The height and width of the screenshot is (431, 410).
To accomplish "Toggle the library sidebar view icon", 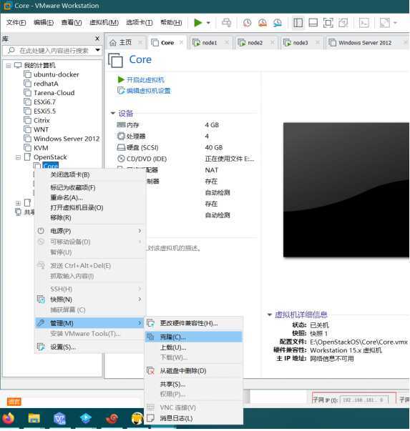I will pos(298,23).
